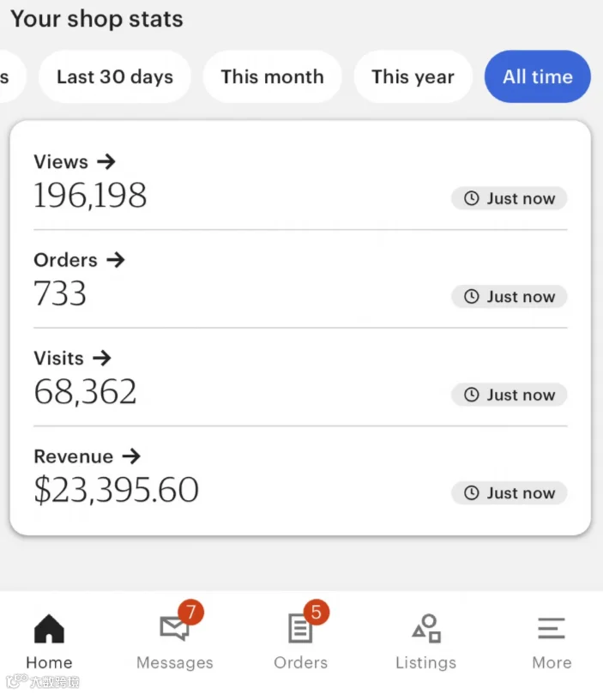Open the Home tab icon
Image resolution: width=603 pixels, height=694 pixels.
[x=49, y=629]
